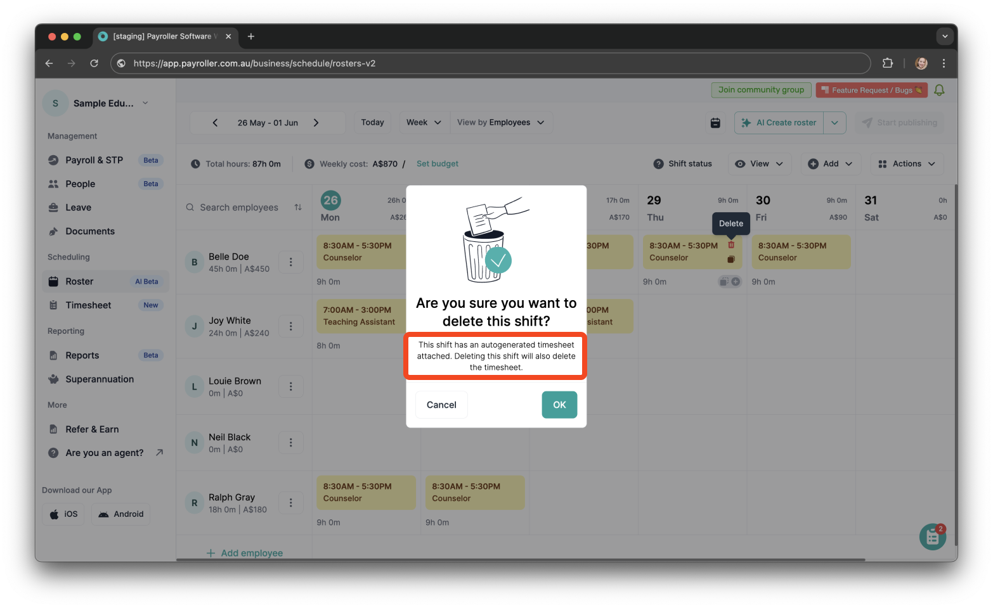Image resolution: width=993 pixels, height=608 pixels.
Task: Expand the Week view dropdown
Action: pyautogui.click(x=423, y=122)
